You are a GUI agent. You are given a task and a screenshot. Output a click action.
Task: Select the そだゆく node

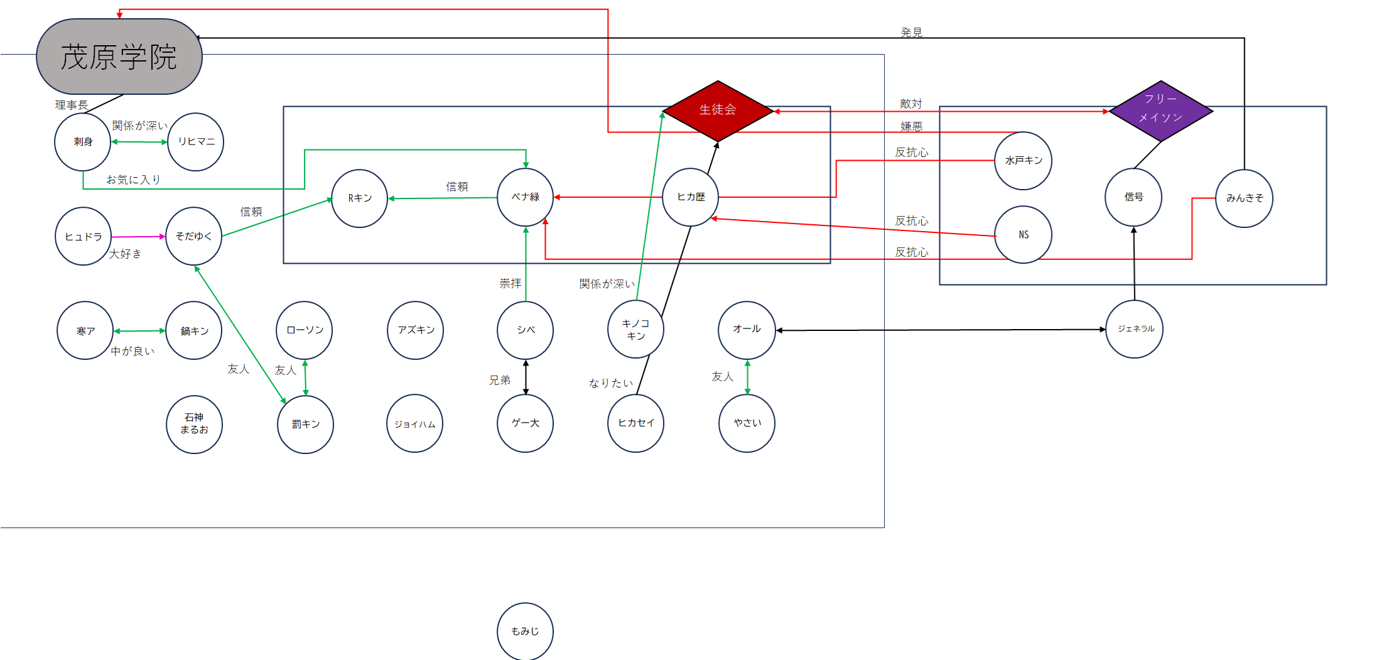[194, 236]
